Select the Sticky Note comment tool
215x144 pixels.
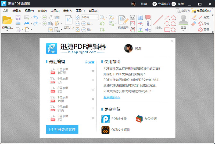148,17
